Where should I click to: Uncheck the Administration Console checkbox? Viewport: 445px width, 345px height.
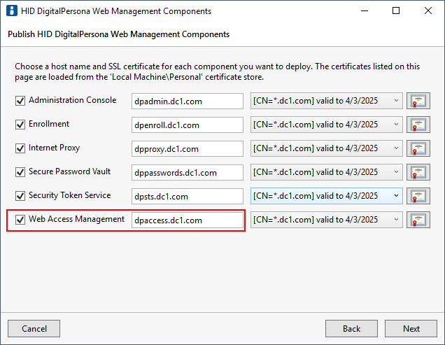(20, 101)
